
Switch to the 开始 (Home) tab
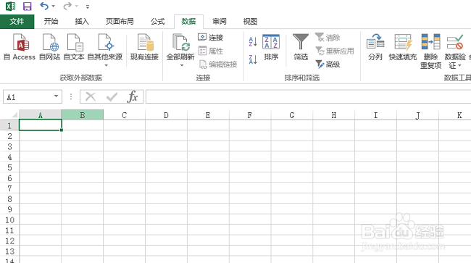(51, 21)
